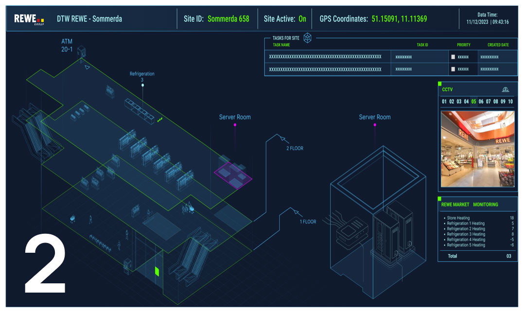The width and height of the screenshot is (525, 313).
Task: Select the ATM 20-1 machine icon
Action: pos(81,51)
